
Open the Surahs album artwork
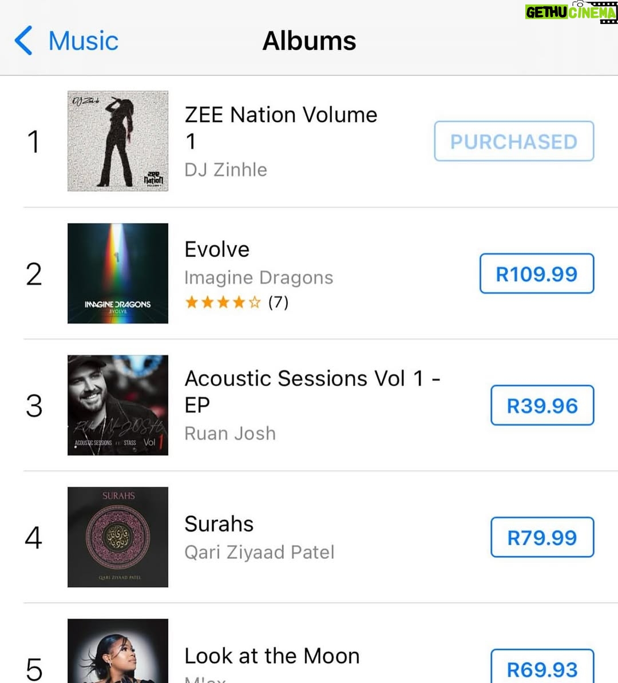point(118,537)
